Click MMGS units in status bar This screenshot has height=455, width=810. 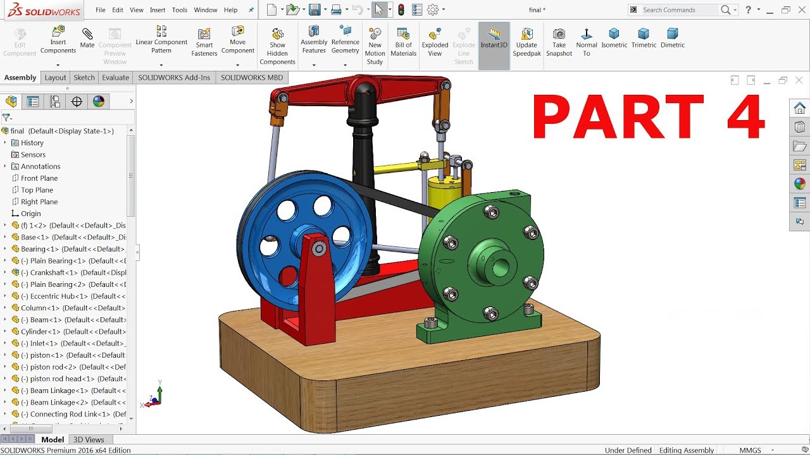[751, 451]
